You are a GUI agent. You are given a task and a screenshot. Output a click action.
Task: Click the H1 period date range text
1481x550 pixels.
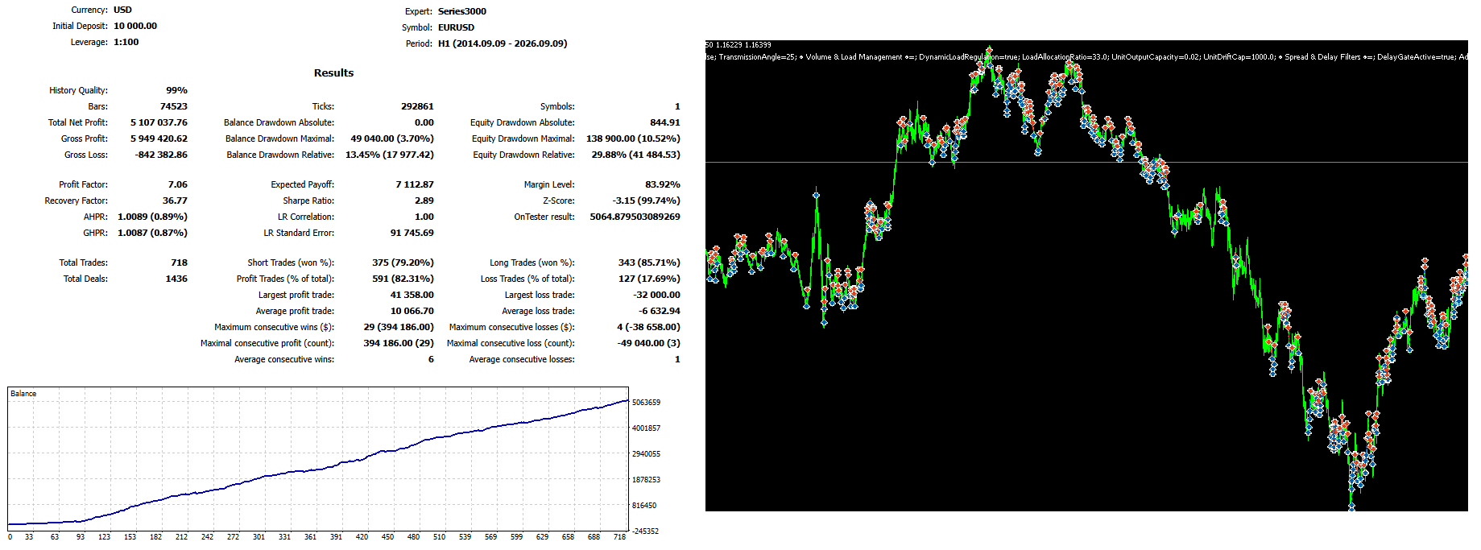coord(503,43)
